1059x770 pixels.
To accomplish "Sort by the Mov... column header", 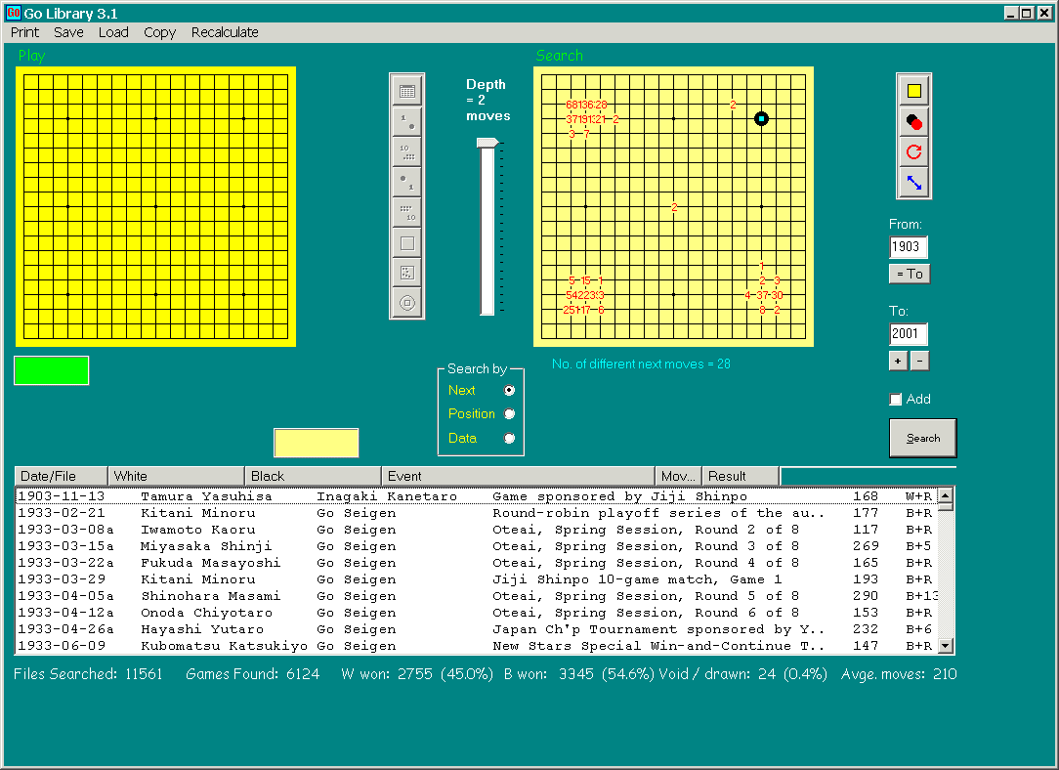I will pyautogui.click(x=678, y=476).
